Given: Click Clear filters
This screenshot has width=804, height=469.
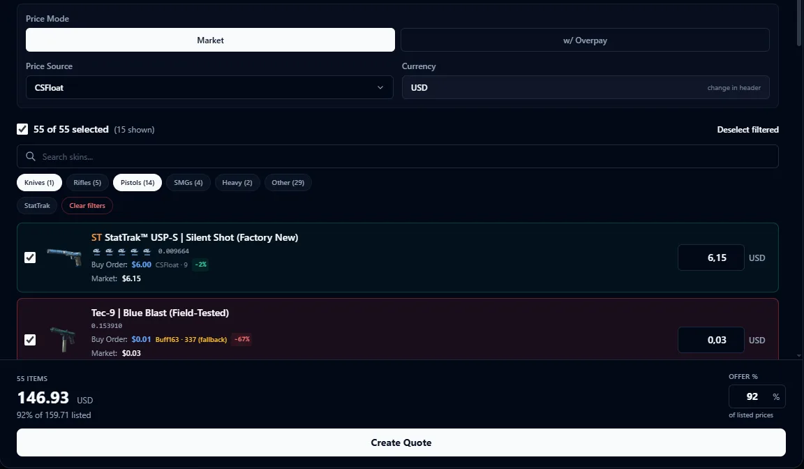Looking at the screenshot, I should (x=87, y=206).
